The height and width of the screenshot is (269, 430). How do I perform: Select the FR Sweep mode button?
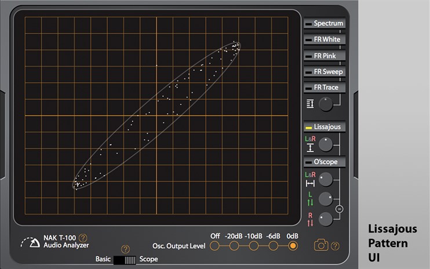[x=325, y=72]
